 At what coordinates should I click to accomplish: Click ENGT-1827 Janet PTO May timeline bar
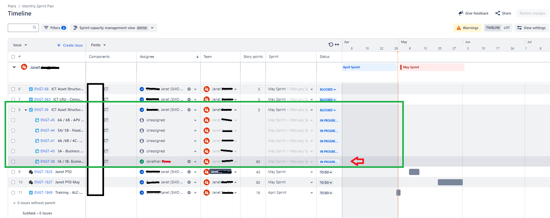click(450, 182)
